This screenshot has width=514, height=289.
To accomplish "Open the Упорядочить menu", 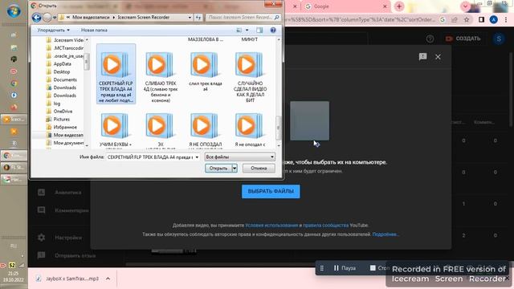I will coord(54,31).
